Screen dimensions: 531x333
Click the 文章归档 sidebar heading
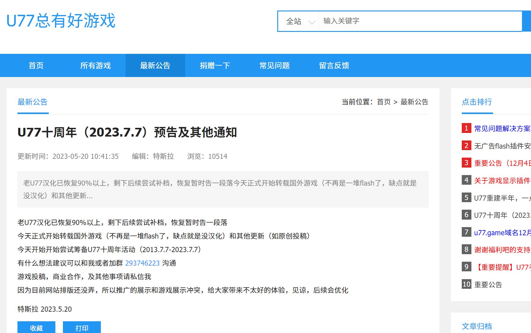click(477, 326)
